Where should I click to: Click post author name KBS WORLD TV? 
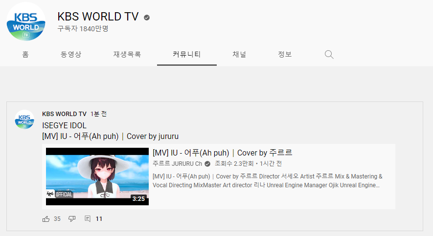point(65,114)
